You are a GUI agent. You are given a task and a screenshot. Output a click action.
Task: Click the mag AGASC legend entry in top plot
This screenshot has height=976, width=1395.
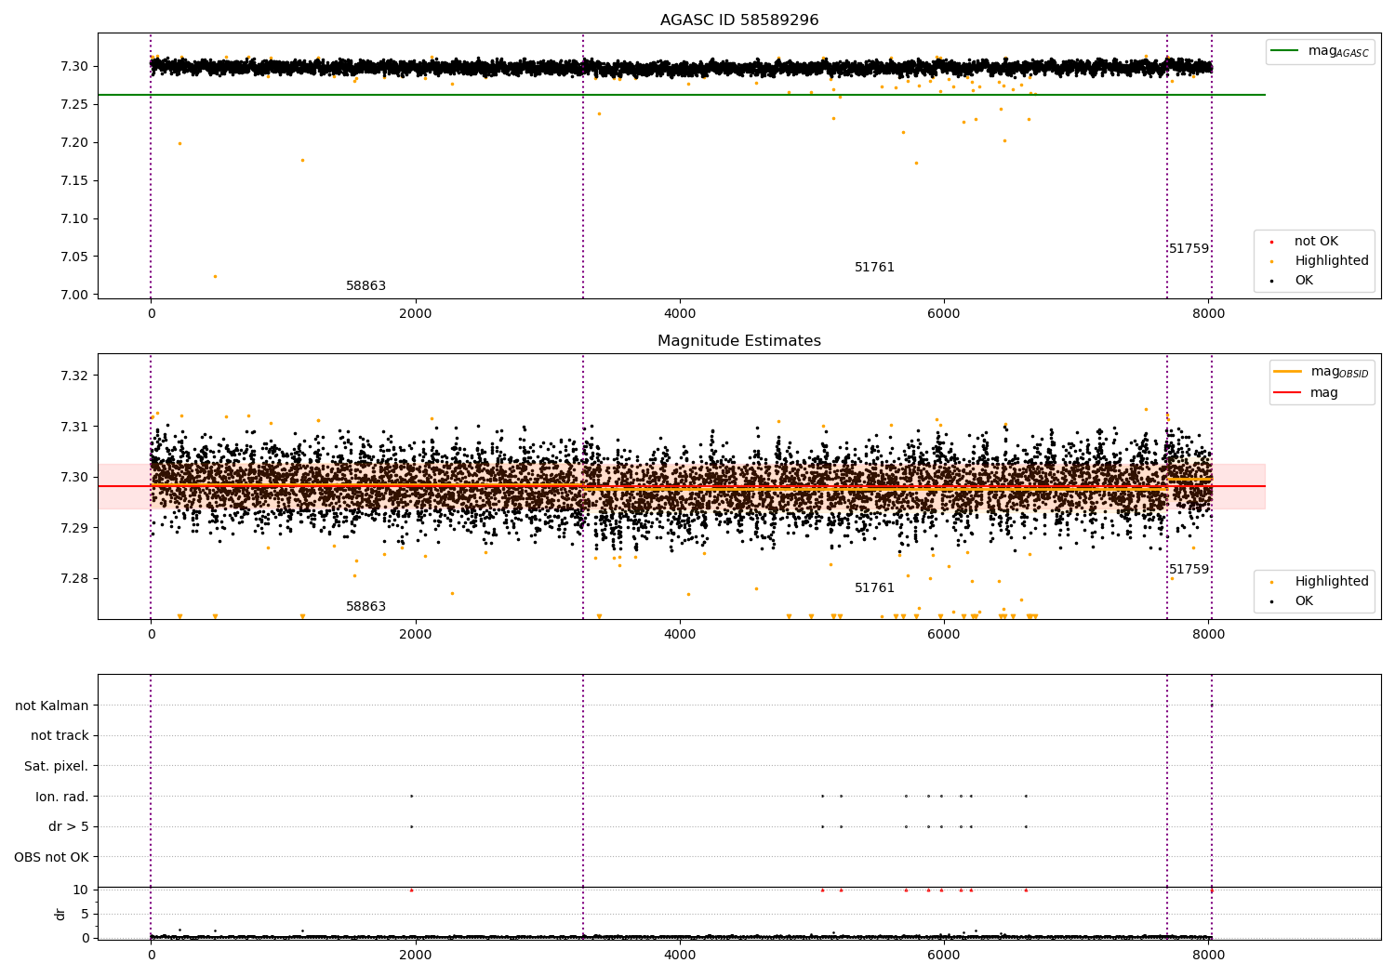coord(1320,51)
